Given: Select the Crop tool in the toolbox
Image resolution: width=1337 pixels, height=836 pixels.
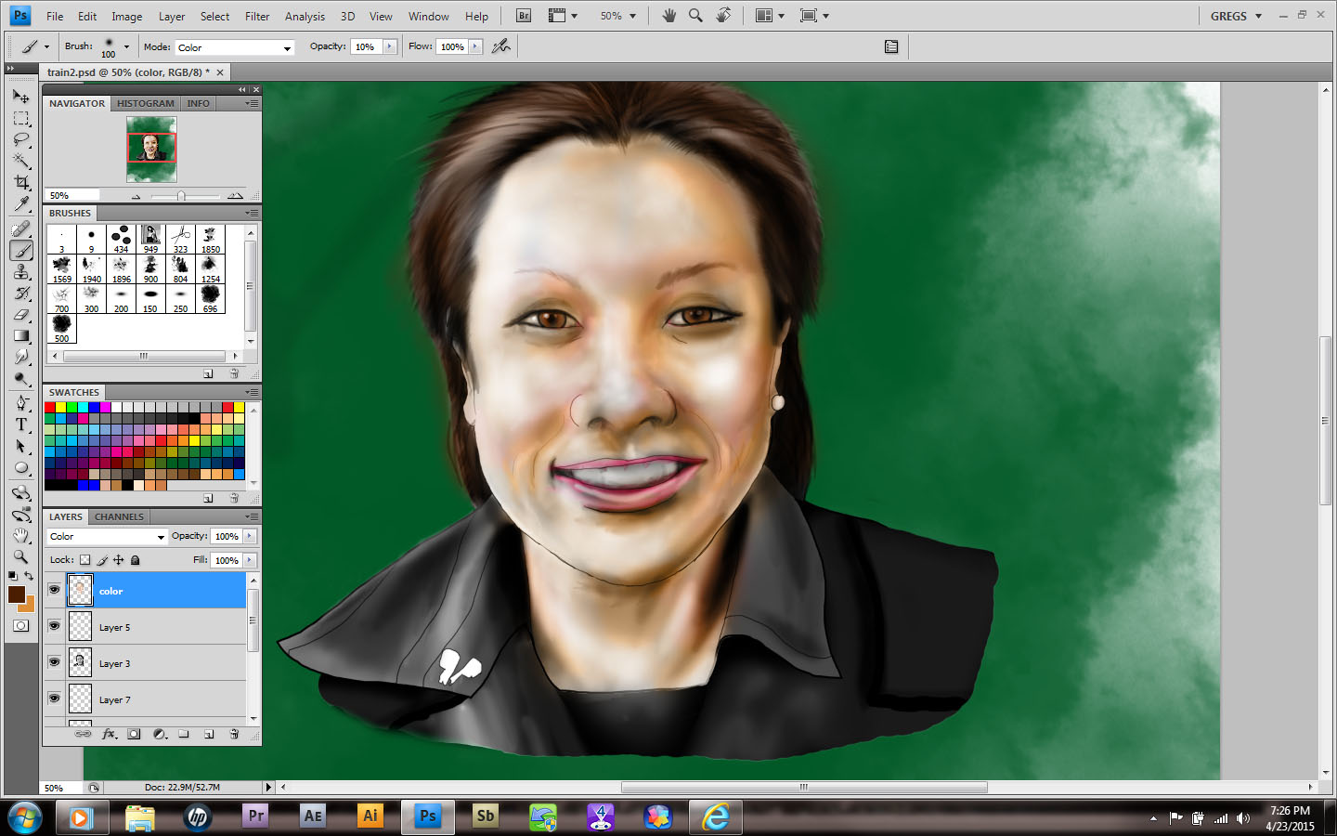Looking at the screenshot, I should click(21, 183).
